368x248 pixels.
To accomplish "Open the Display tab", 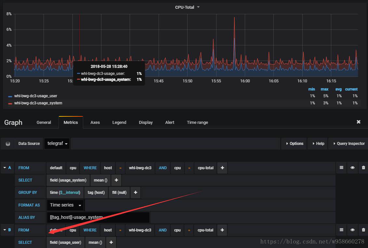I will coord(146,122).
